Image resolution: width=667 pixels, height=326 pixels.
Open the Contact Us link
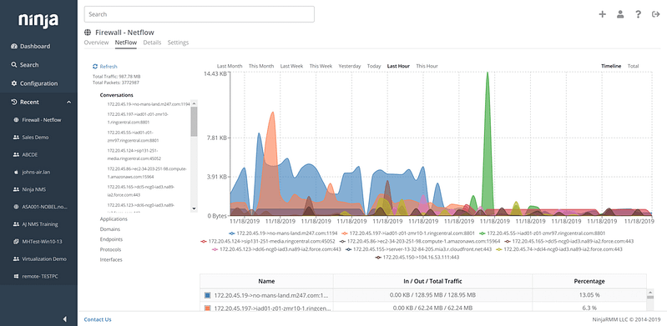point(98,319)
